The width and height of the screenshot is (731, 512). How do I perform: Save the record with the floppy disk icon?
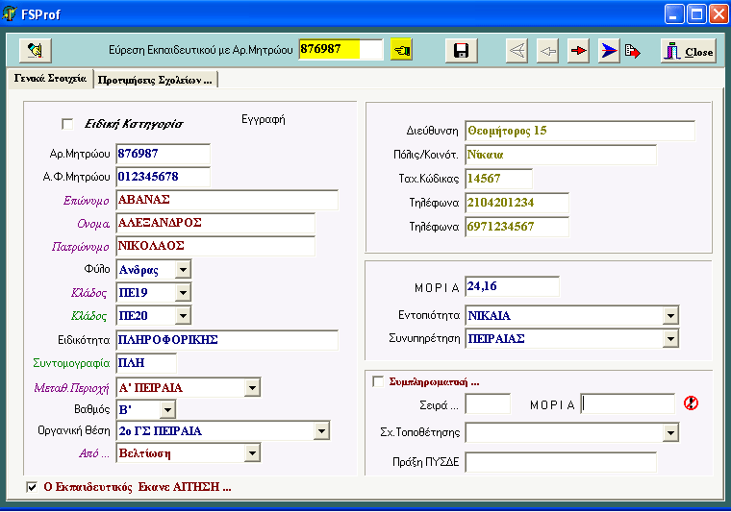(461, 51)
